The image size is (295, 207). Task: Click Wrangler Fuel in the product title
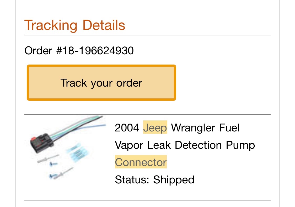coord(205,128)
